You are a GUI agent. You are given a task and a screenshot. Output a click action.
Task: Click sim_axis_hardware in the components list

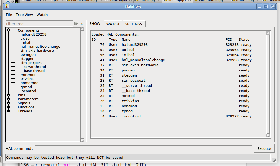140,65
